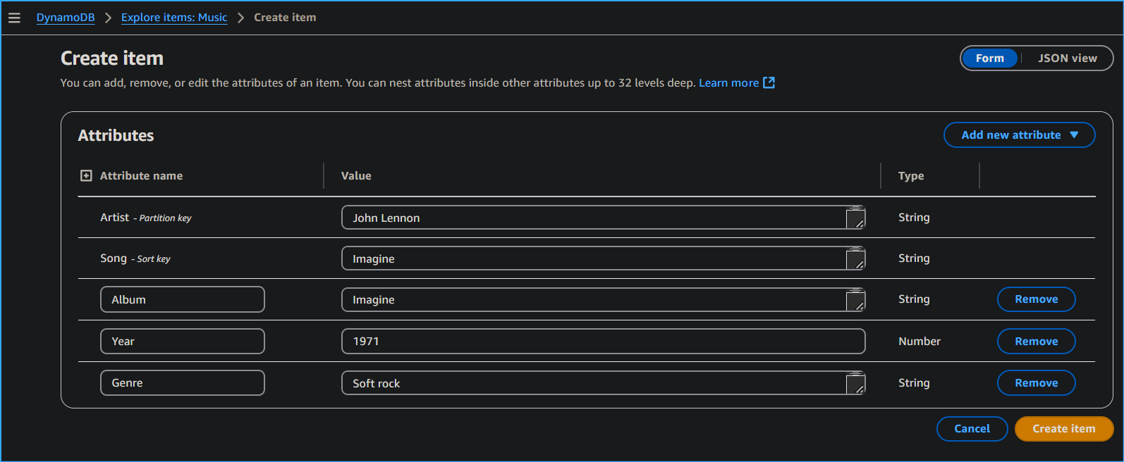
Task: Click the Number type in Year row
Action: (920, 342)
